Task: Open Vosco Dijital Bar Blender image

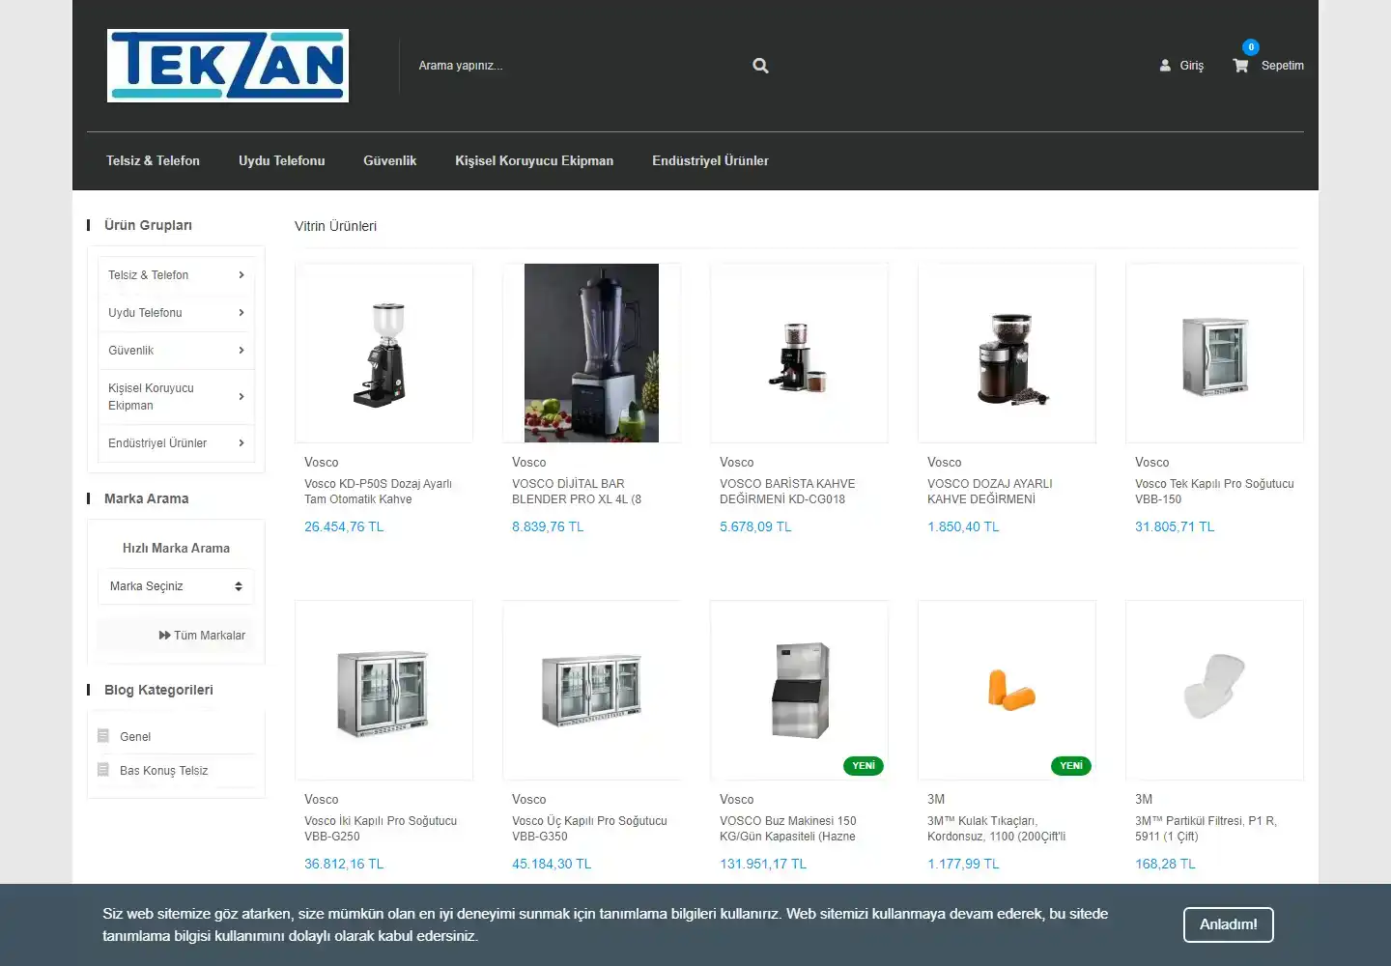Action: 592,354
